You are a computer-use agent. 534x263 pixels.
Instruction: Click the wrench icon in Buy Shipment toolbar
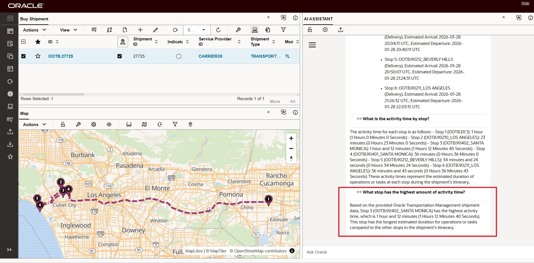tap(238, 30)
